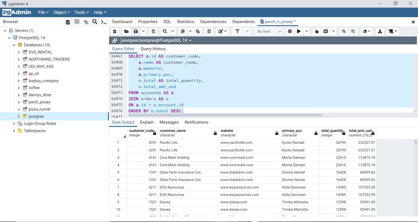Download results as CSV icon

coord(380,31)
